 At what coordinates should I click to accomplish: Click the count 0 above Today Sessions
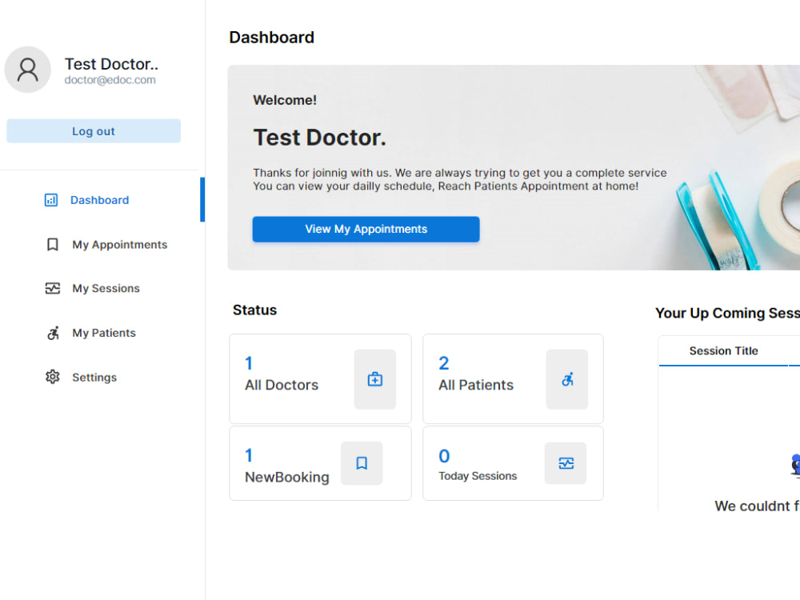point(444,456)
